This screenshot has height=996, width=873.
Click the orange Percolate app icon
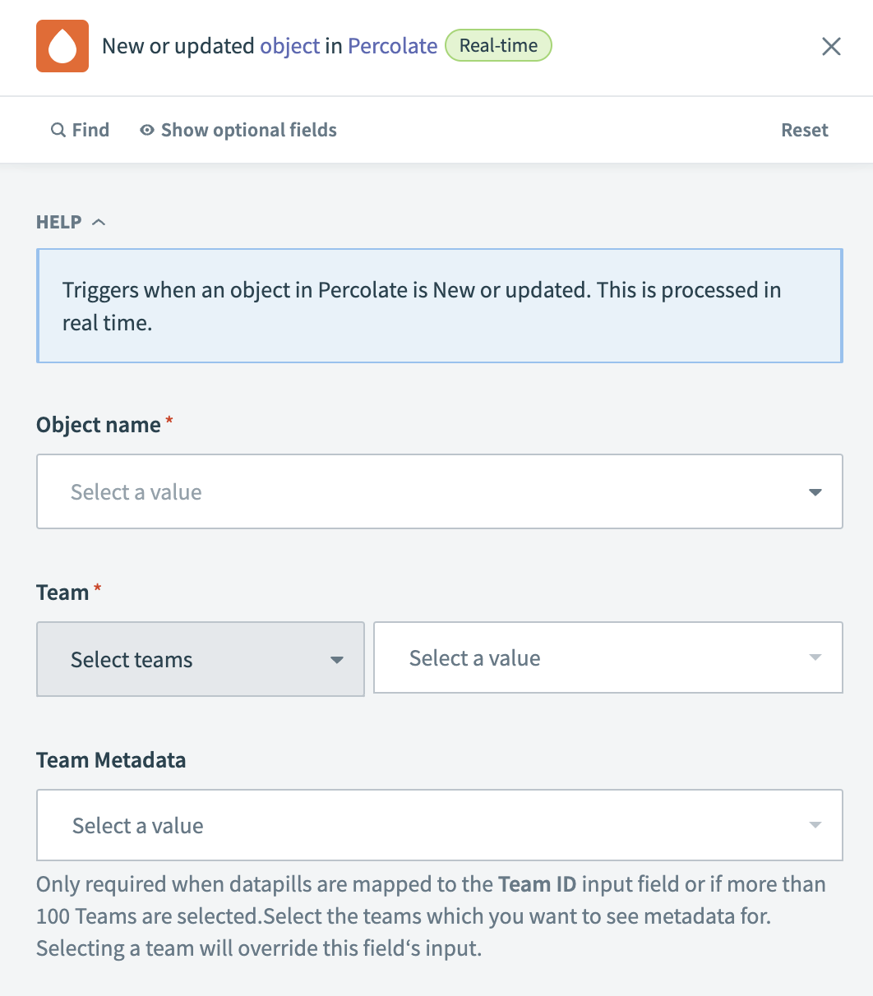pyautogui.click(x=62, y=46)
